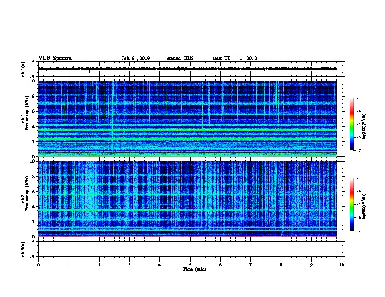Click the flat ch.3 voltage trace line
Screen dimensions: 385x297
point(188,249)
